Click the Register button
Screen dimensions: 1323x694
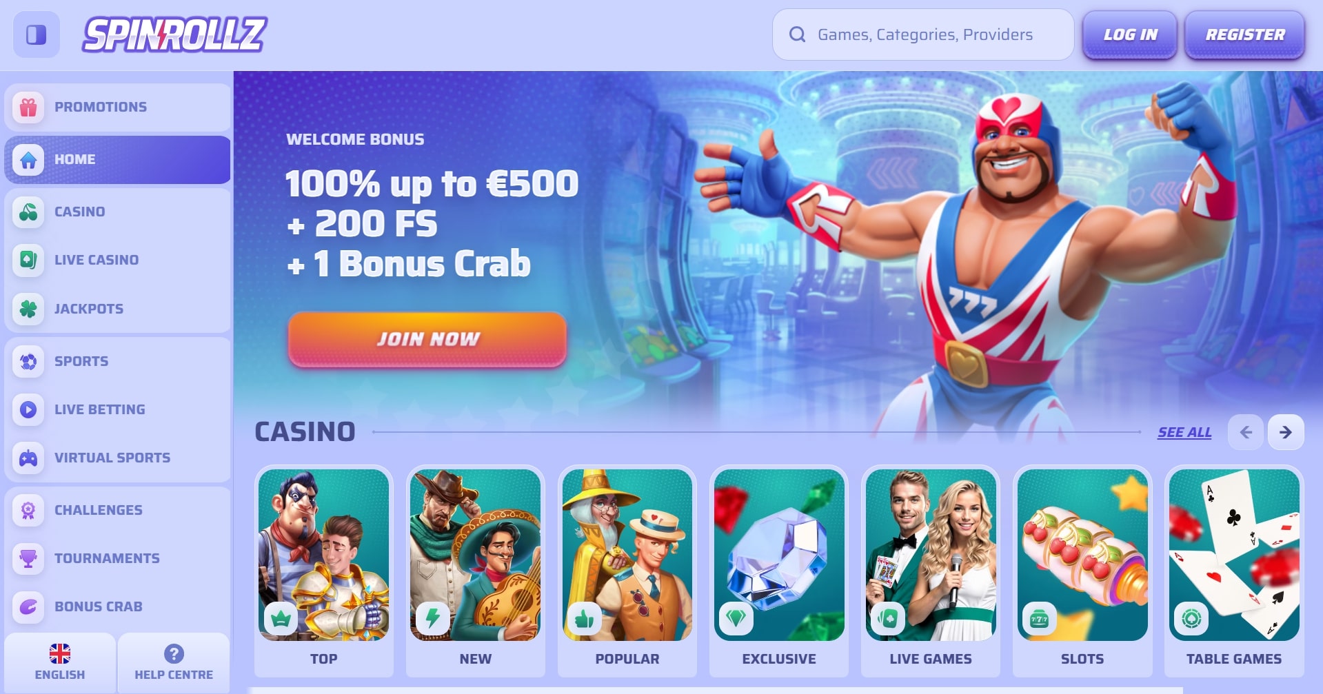(1245, 34)
